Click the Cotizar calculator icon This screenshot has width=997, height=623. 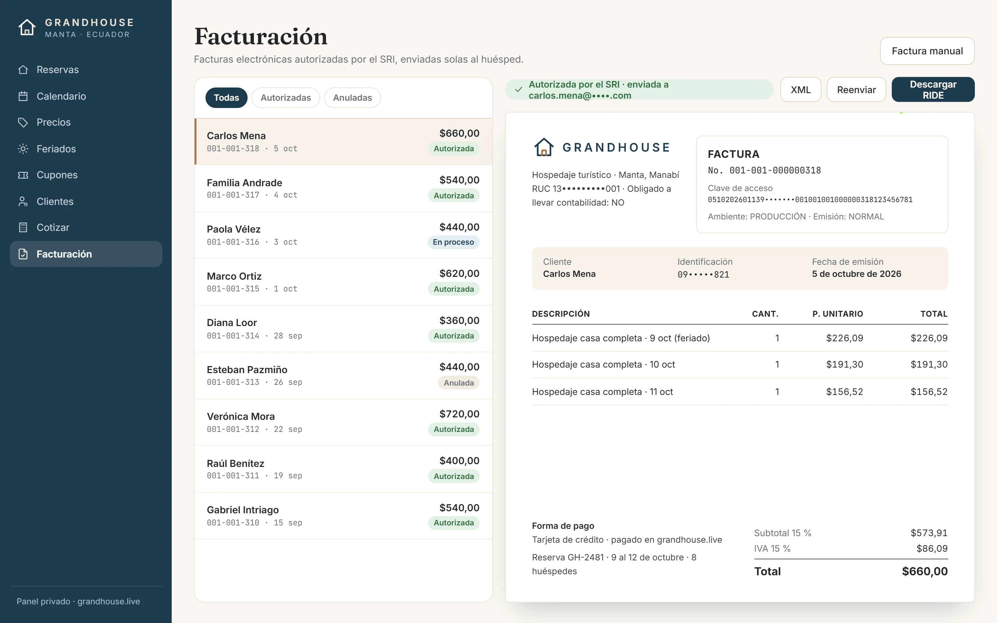(x=23, y=227)
